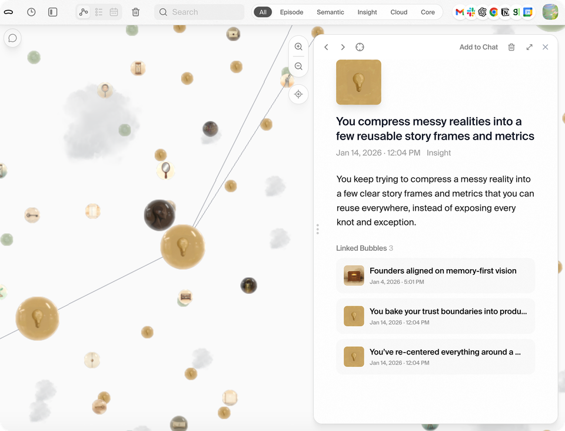
Task: Zoom out on the bubble map
Action: [298, 67]
